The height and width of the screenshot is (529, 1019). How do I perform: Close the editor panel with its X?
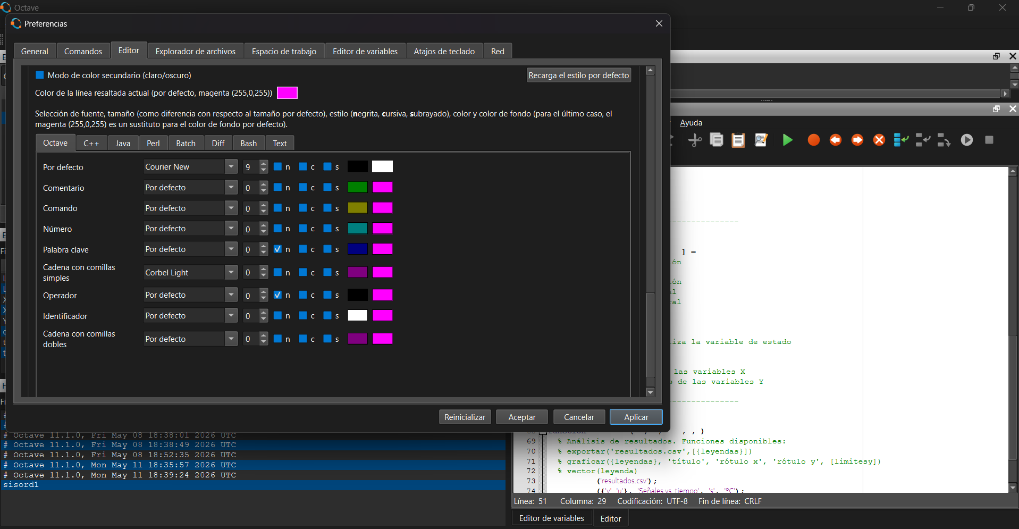click(x=1013, y=108)
